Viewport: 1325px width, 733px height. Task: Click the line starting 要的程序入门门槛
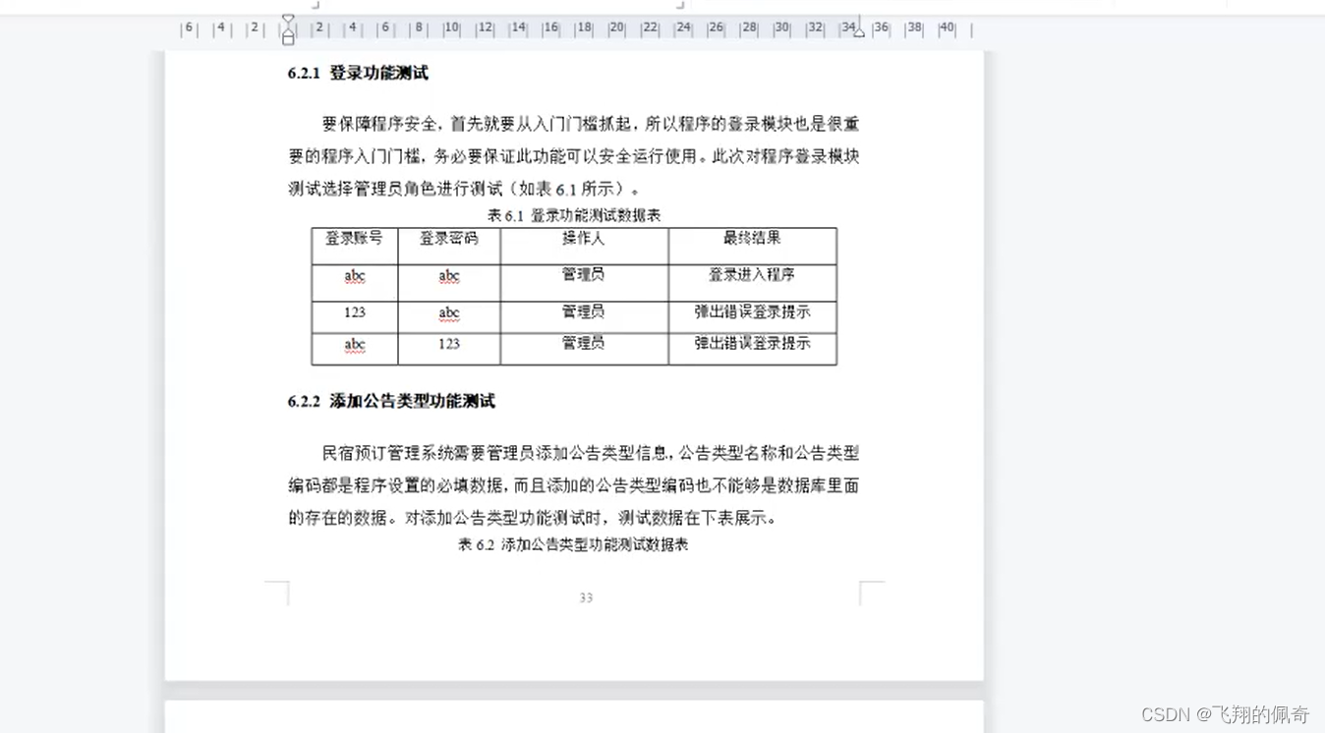coord(574,156)
